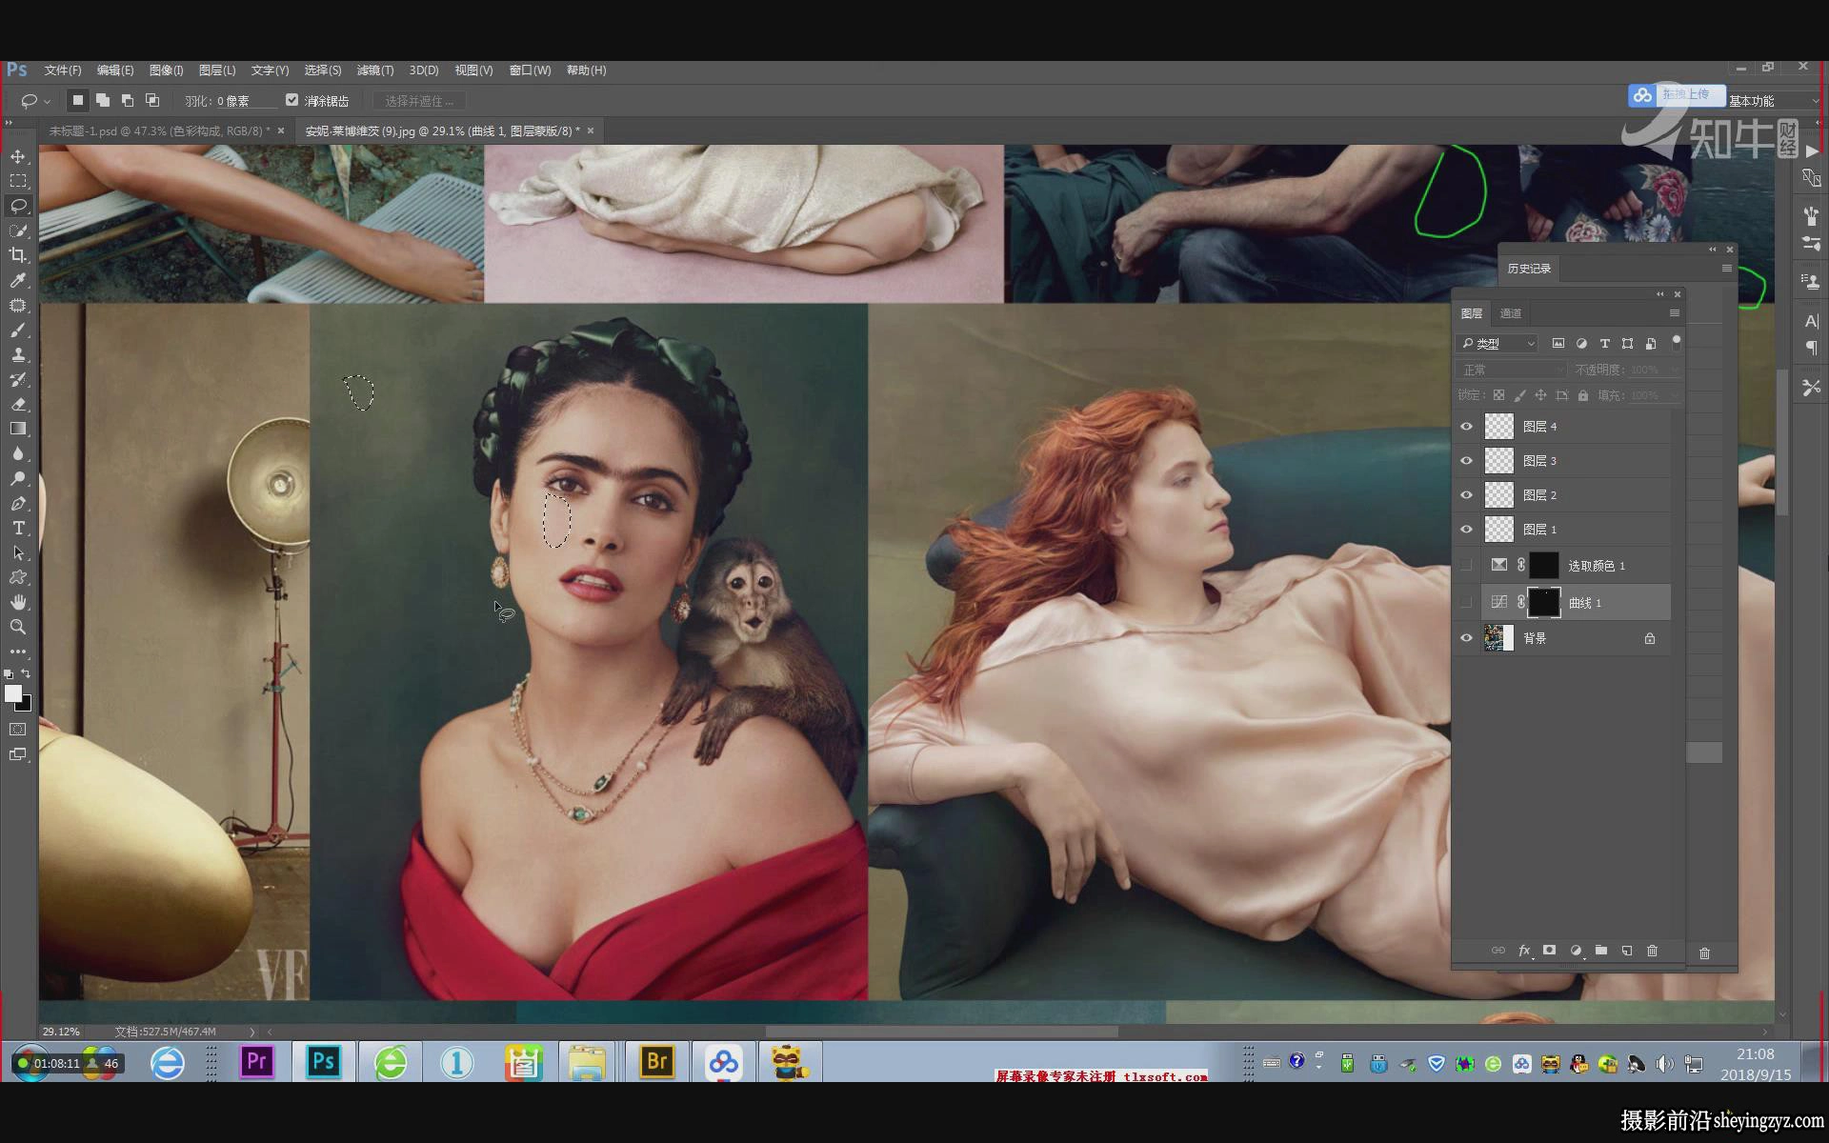The height and width of the screenshot is (1143, 1829).
Task: Select the Path Selection tool
Action: coord(18,552)
